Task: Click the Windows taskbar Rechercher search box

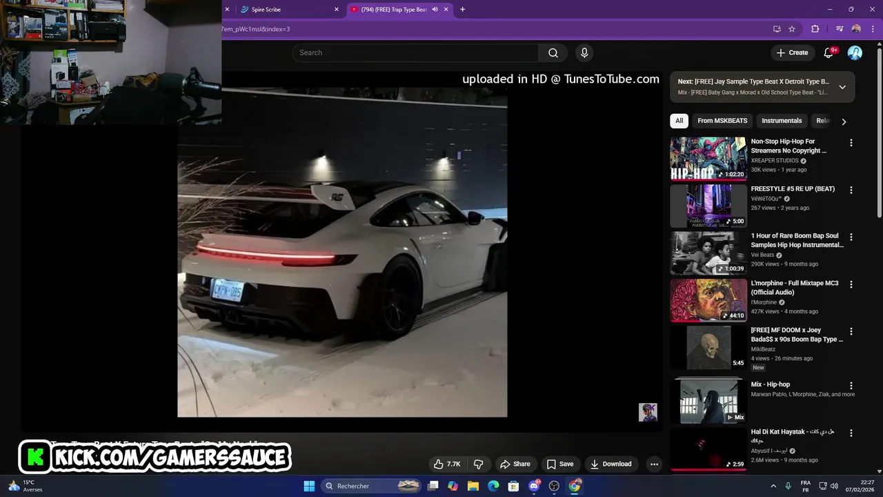Action: tap(372, 486)
